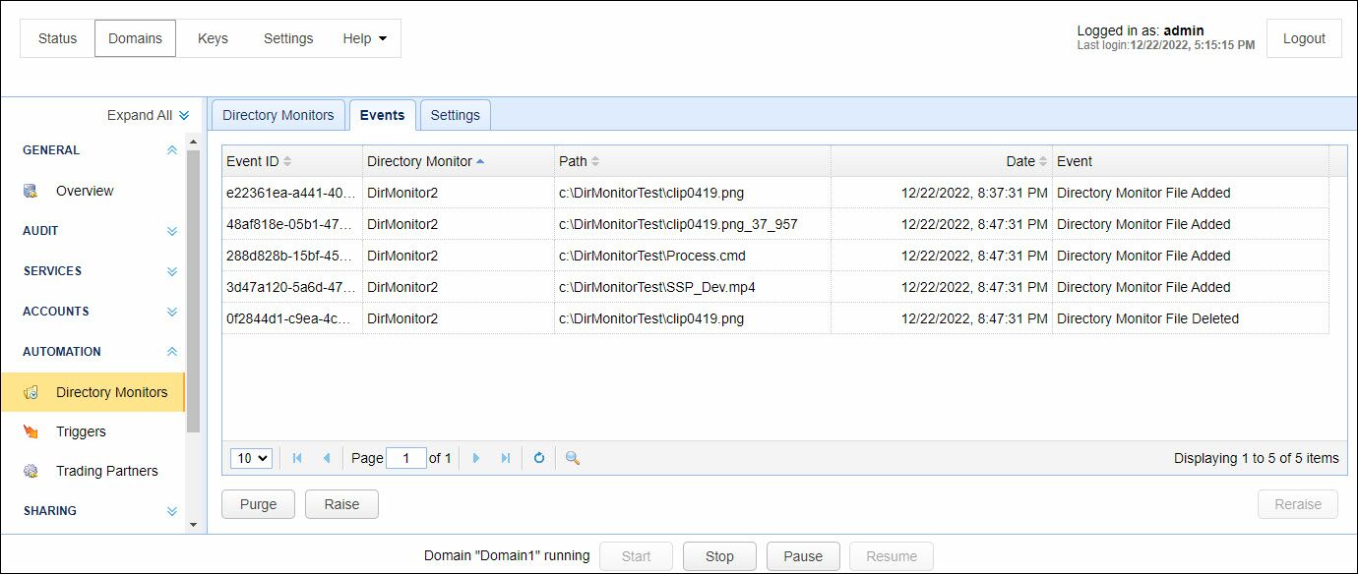Click the Stop domain button
1358x574 pixels.
[x=719, y=556]
